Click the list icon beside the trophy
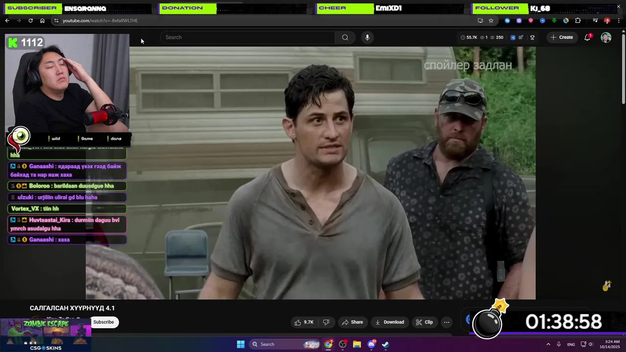626x352 pixels. click(521, 37)
